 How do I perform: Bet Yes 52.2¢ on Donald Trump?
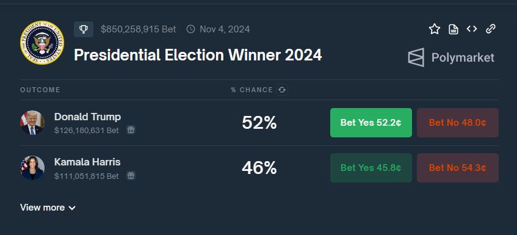pos(371,123)
